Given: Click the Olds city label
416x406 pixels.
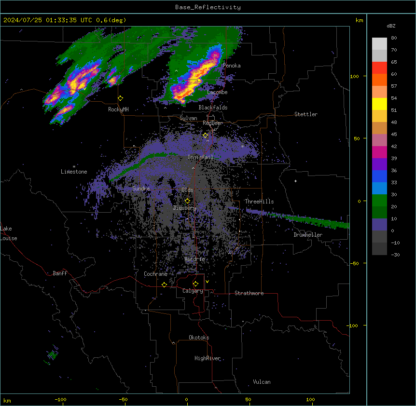Looking at the screenshot, I should [x=187, y=190].
